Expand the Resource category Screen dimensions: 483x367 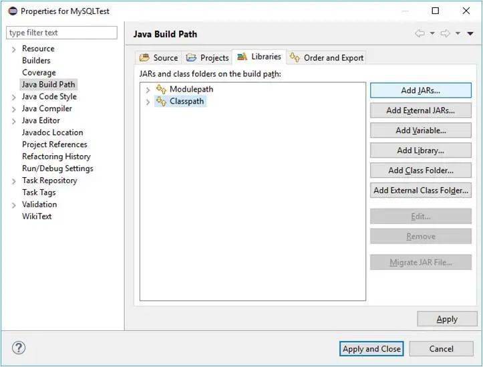point(13,49)
